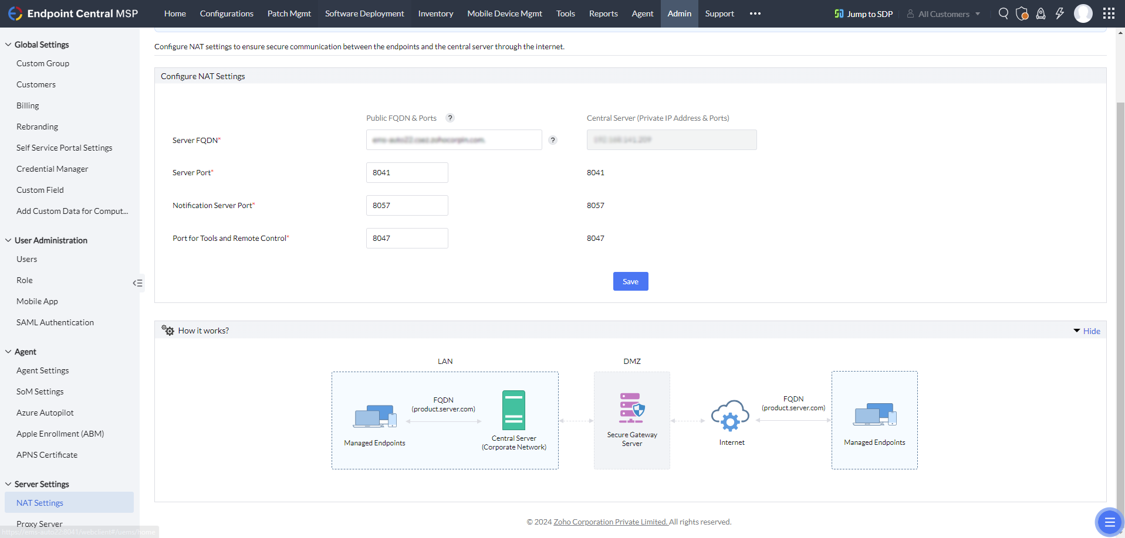The image size is (1125, 538).
Task: Open the Support tab
Action: 719,13
